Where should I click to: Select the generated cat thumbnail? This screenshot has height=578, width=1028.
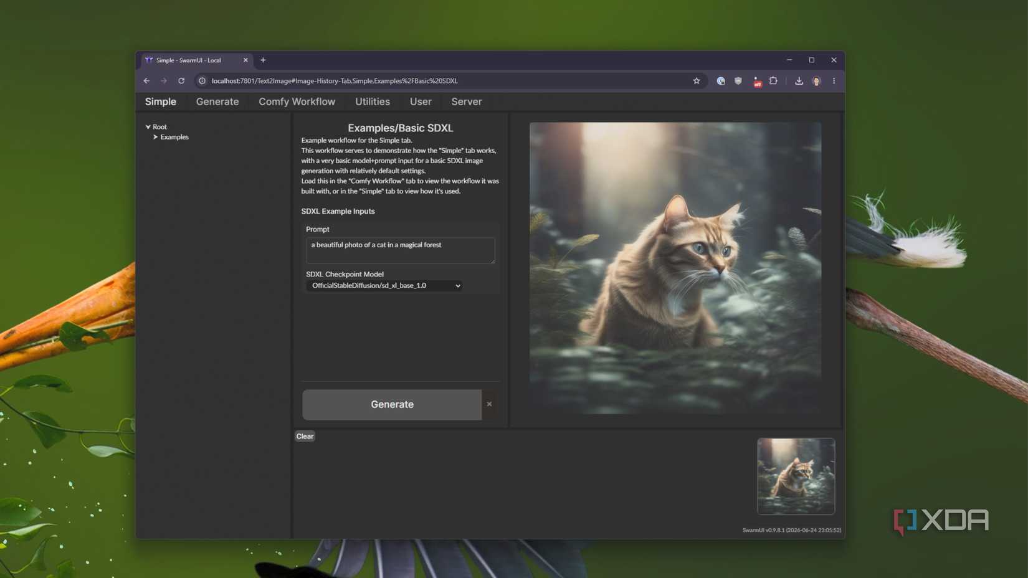[x=796, y=476]
